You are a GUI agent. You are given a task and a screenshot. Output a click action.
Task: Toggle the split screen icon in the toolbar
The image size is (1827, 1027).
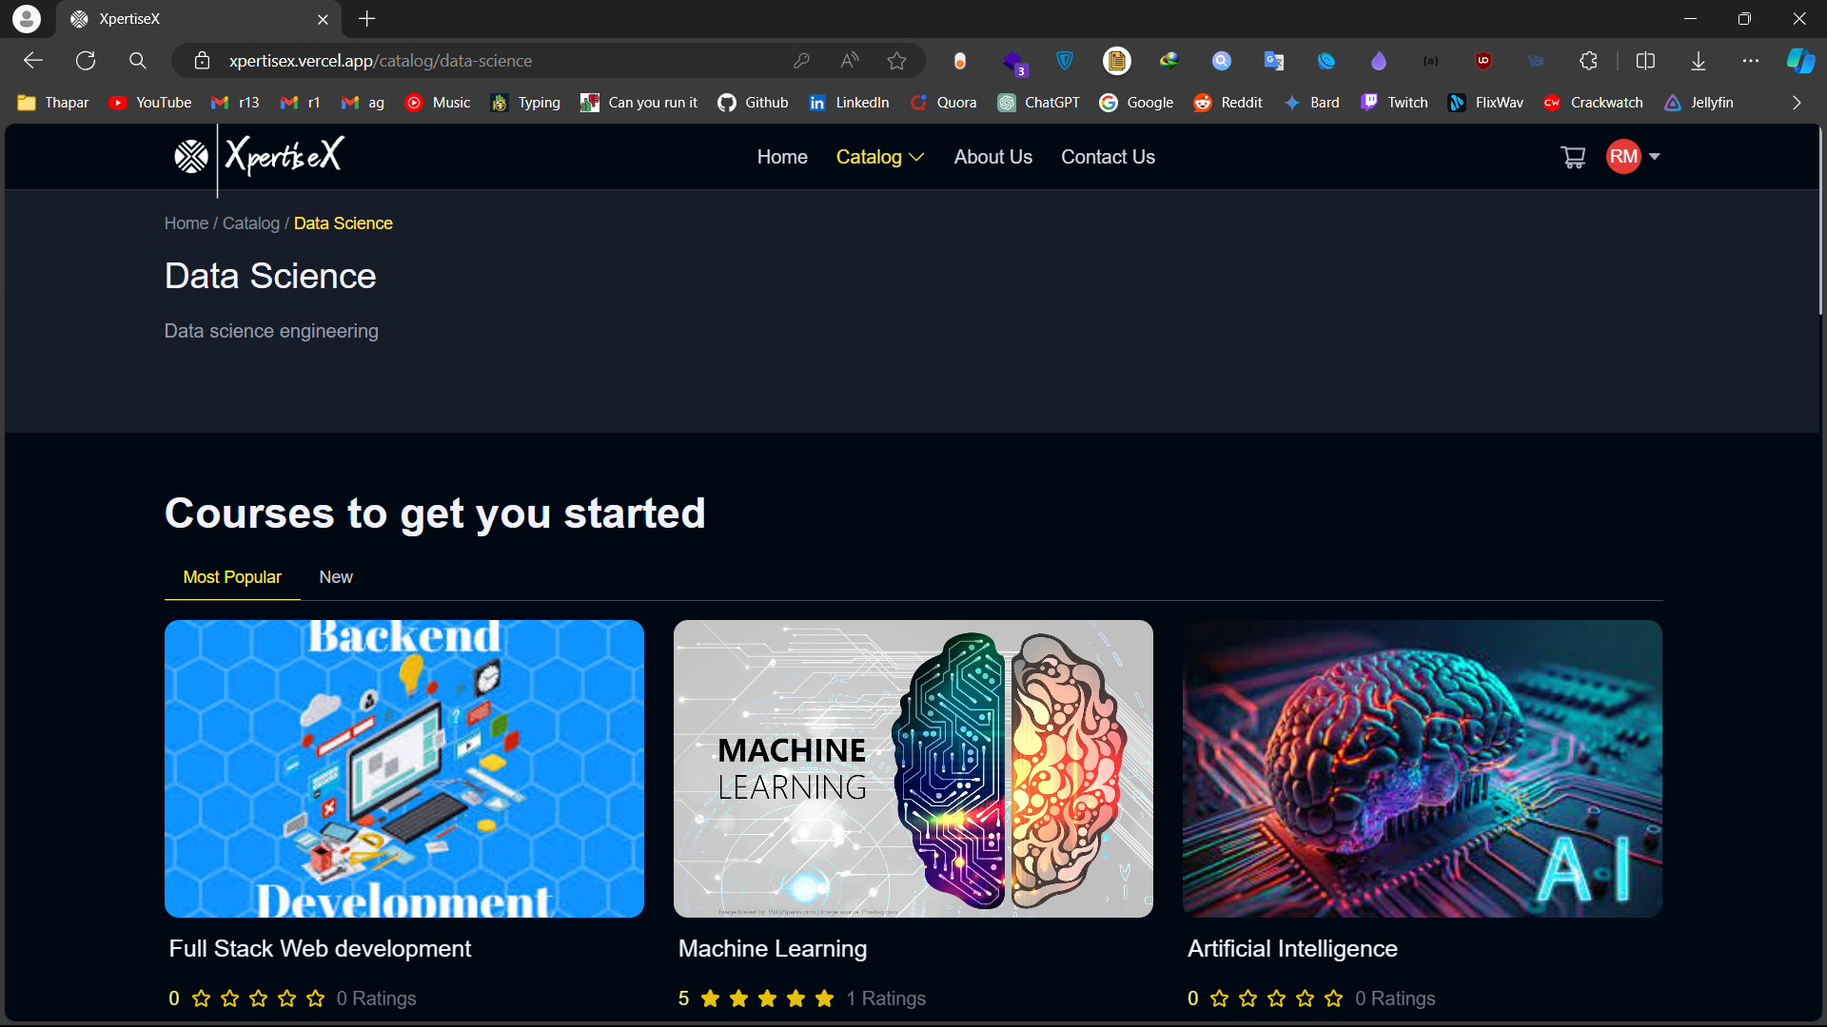[x=1645, y=61]
